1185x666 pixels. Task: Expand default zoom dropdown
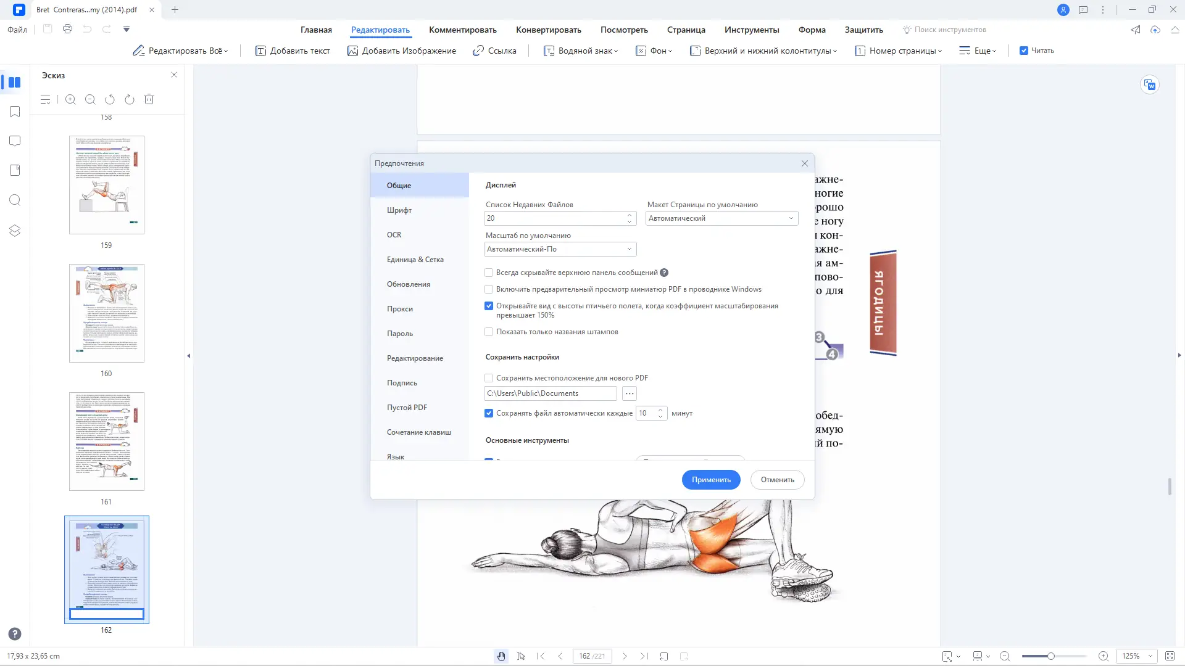click(560, 249)
